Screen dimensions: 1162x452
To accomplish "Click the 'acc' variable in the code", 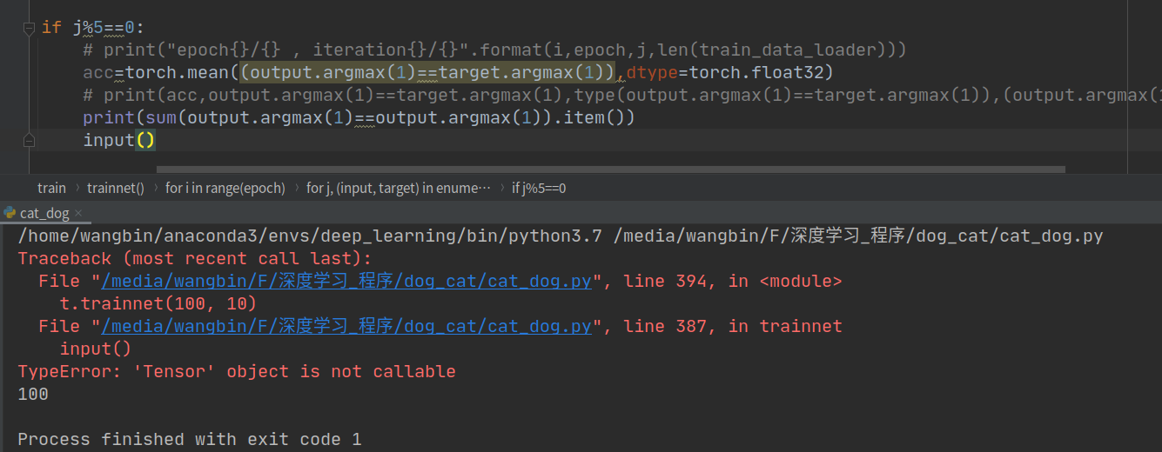I will coord(98,72).
